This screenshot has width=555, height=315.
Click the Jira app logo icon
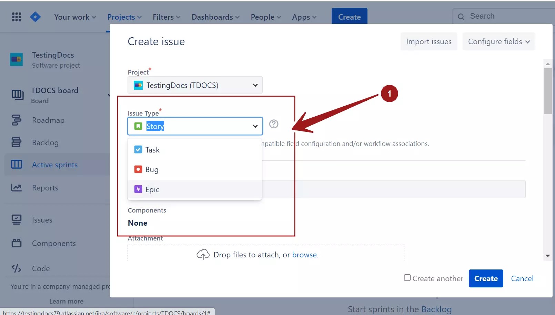tap(35, 17)
